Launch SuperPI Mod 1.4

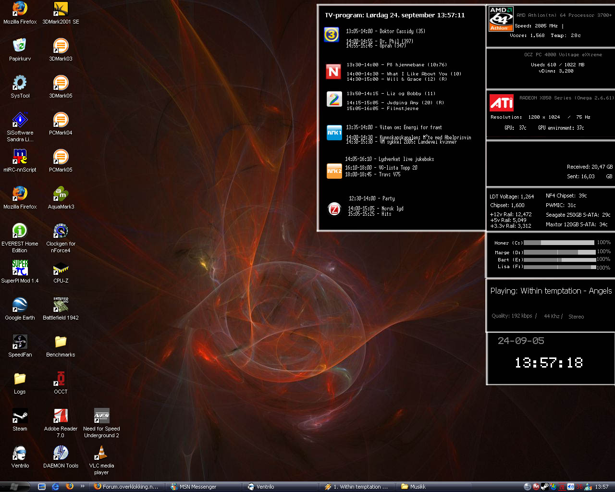(20, 272)
